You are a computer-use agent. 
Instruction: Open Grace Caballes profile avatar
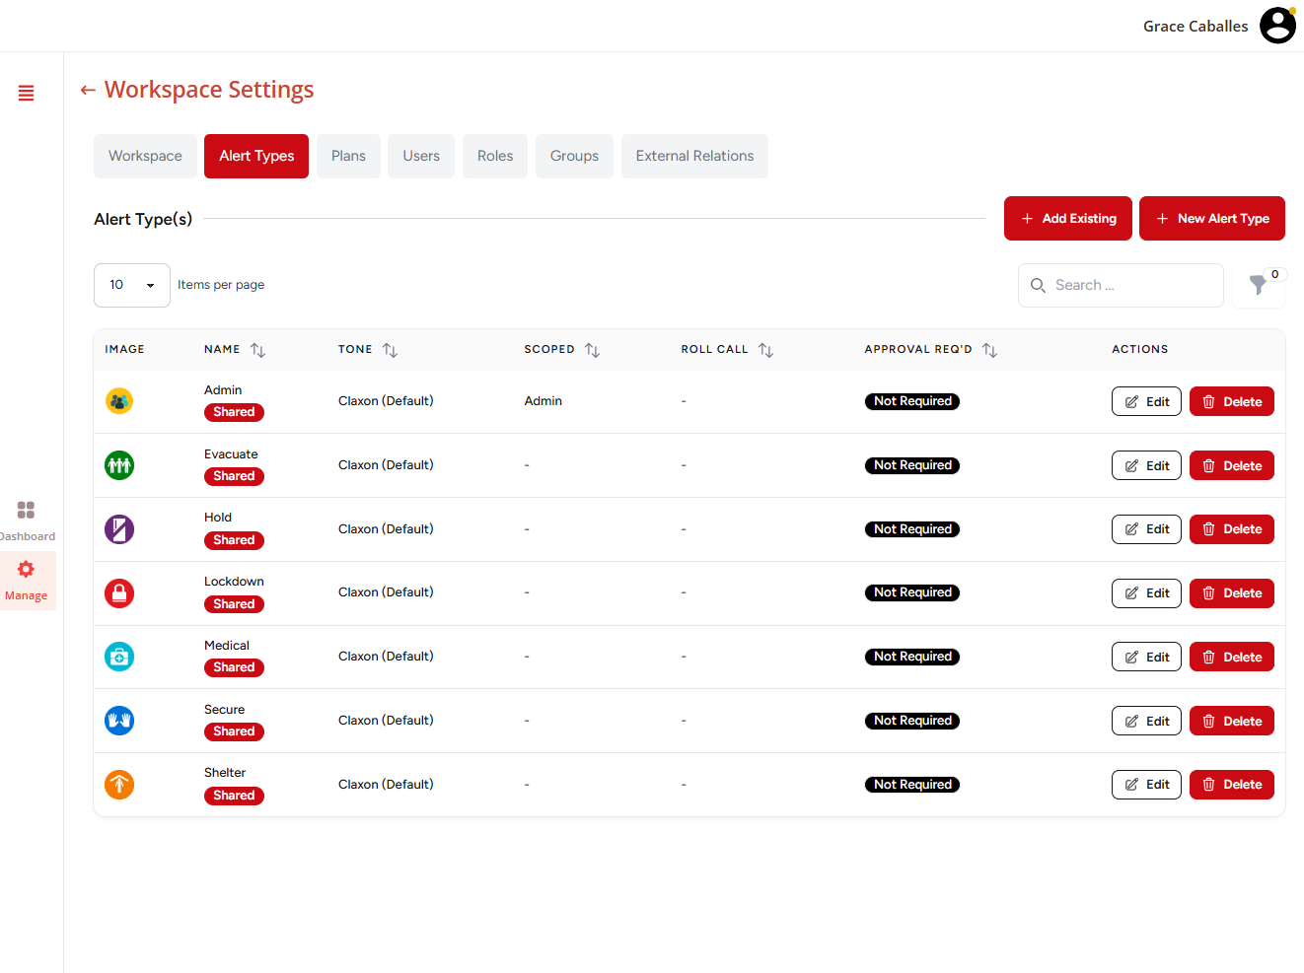[1278, 26]
